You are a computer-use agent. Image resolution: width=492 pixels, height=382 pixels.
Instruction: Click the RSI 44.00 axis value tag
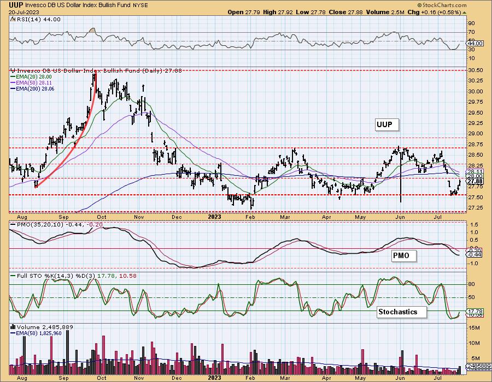pos(474,43)
